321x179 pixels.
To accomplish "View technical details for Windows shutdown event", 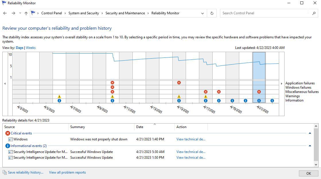I will [x=191, y=139].
